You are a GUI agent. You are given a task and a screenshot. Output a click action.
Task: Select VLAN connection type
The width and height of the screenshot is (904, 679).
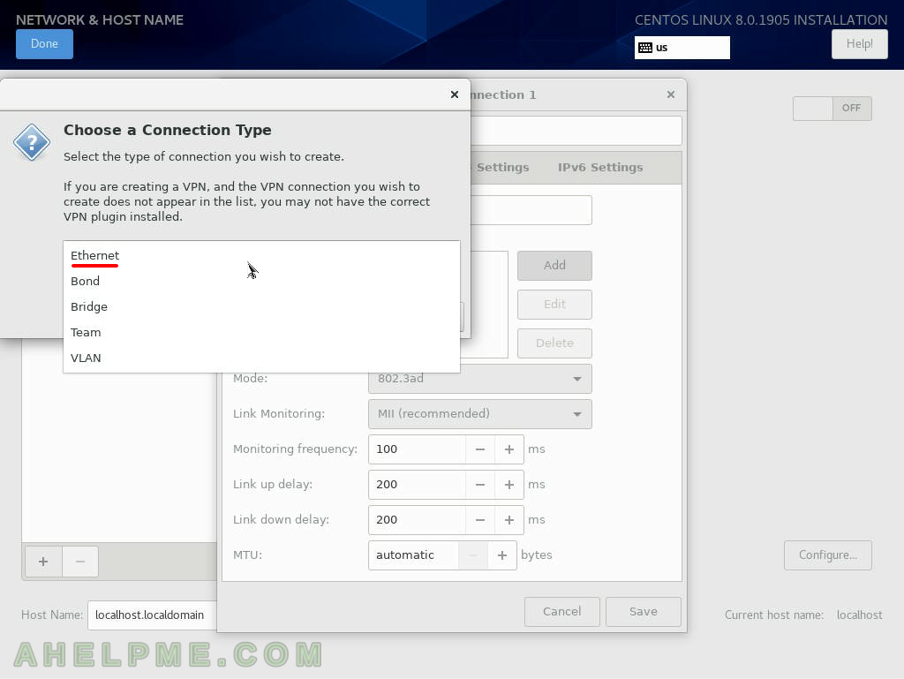pyautogui.click(x=261, y=358)
